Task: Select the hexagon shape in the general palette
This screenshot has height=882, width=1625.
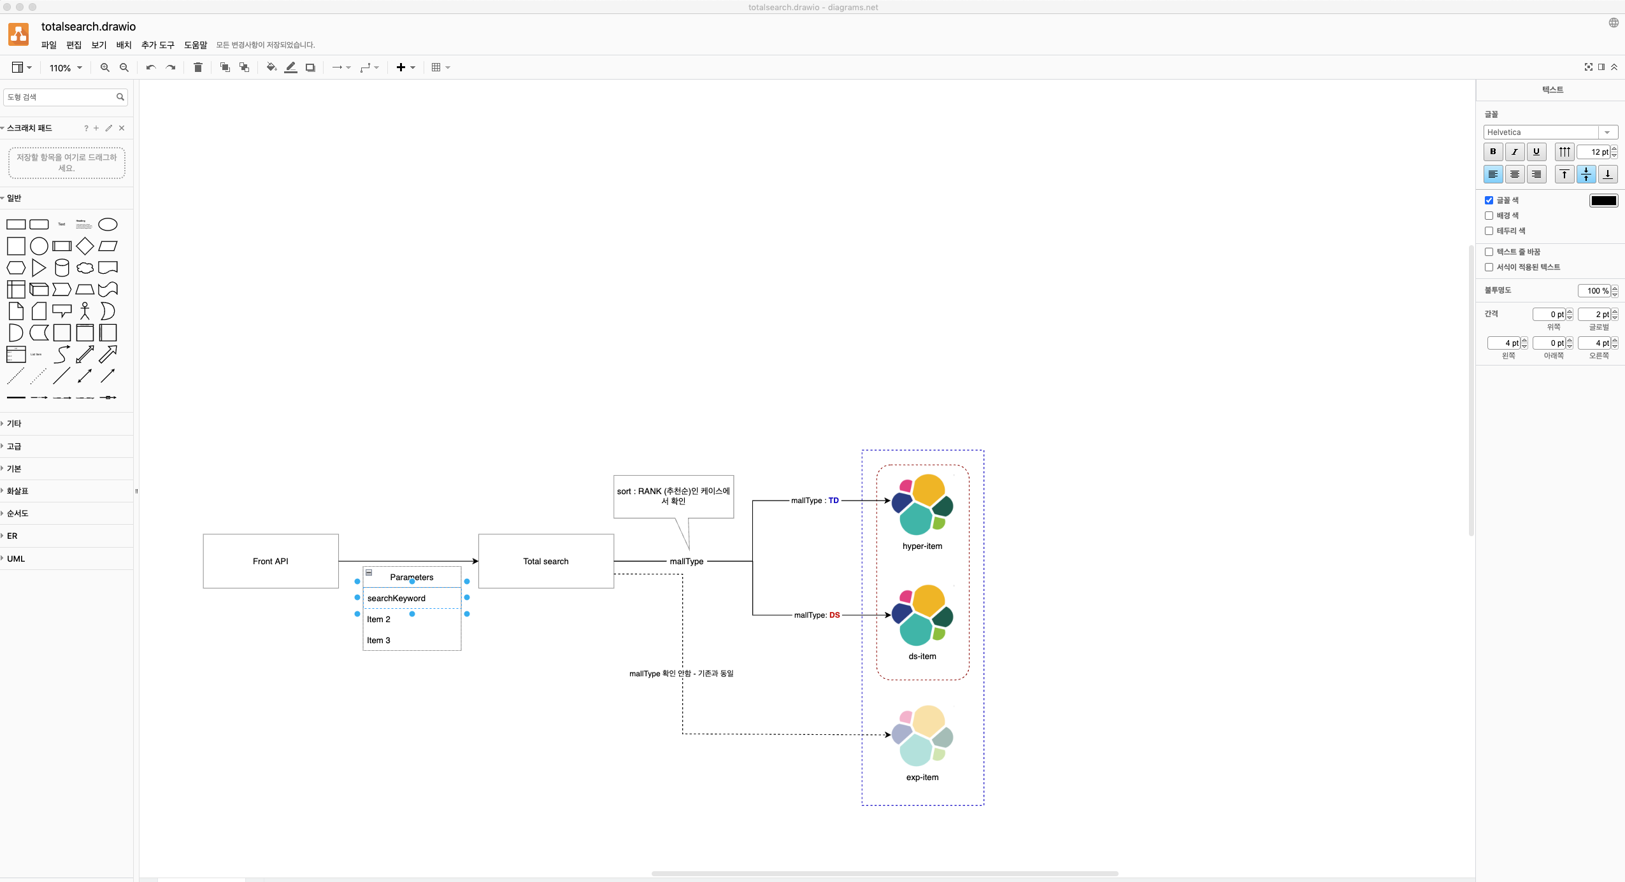Action: click(x=16, y=267)
